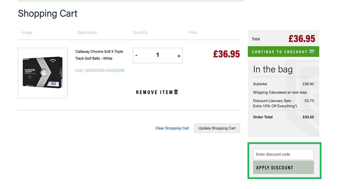Decrease quantity with the minus button
The width and height of the screenshot is (337, 189).
(x=136, y=55)
